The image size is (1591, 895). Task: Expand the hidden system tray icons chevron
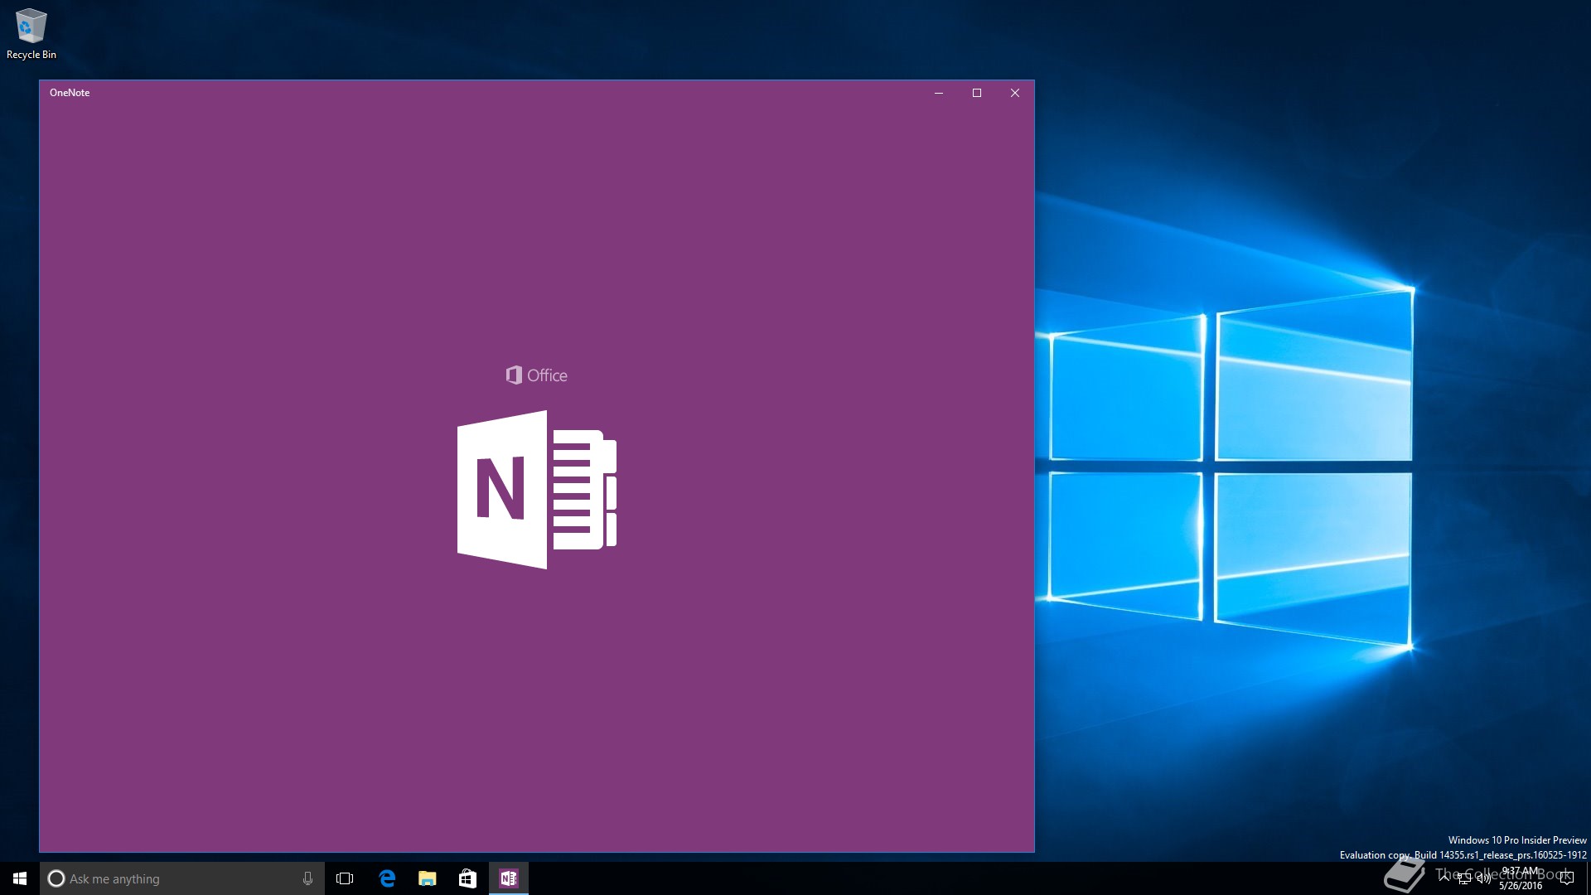[1444, 878]
